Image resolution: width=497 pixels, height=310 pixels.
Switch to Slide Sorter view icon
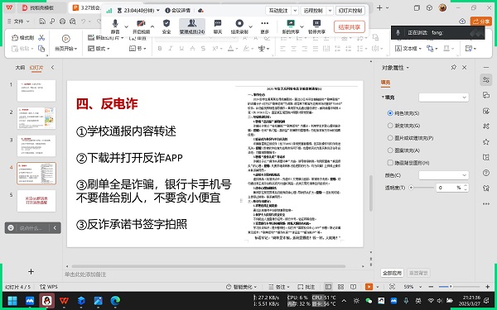click(x=340, y=287)
